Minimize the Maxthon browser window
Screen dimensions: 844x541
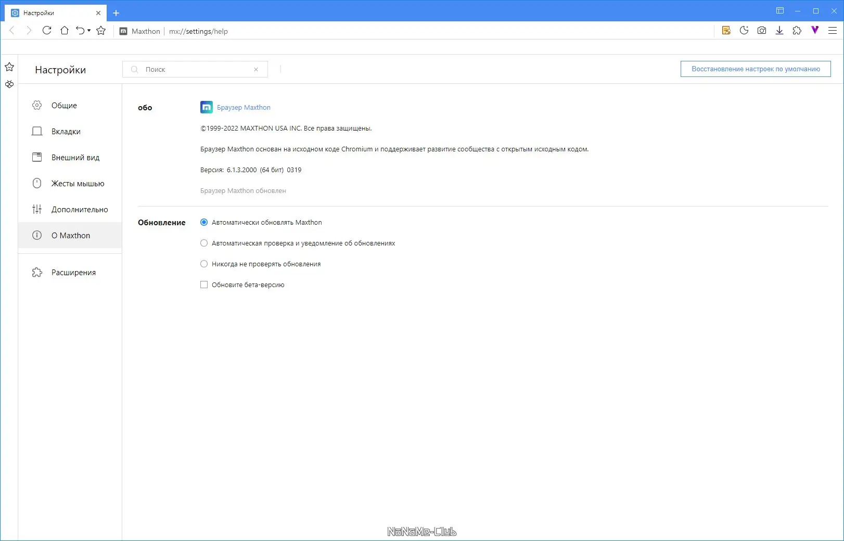pos(798,11)
